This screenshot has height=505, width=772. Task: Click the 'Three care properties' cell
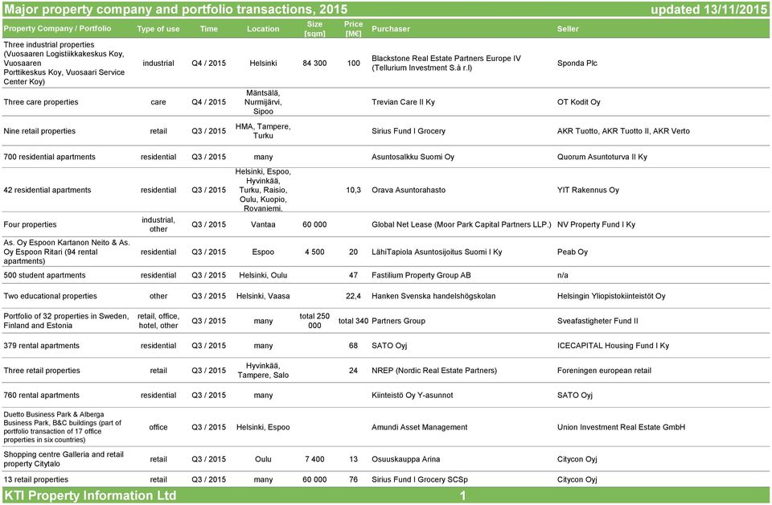(x=41, y=102)
